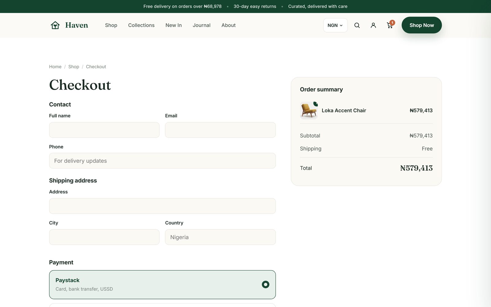This screenshot has height=307, width=491.
Task: Click the Loka Accent Chair thumbnail
Action: [309, 111]
